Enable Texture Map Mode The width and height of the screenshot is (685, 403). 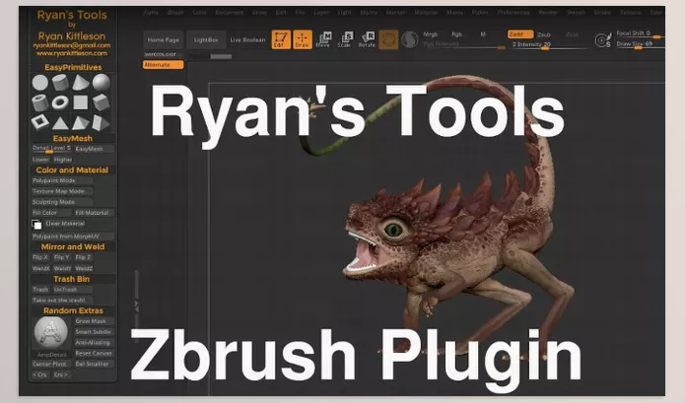point(62,191)
